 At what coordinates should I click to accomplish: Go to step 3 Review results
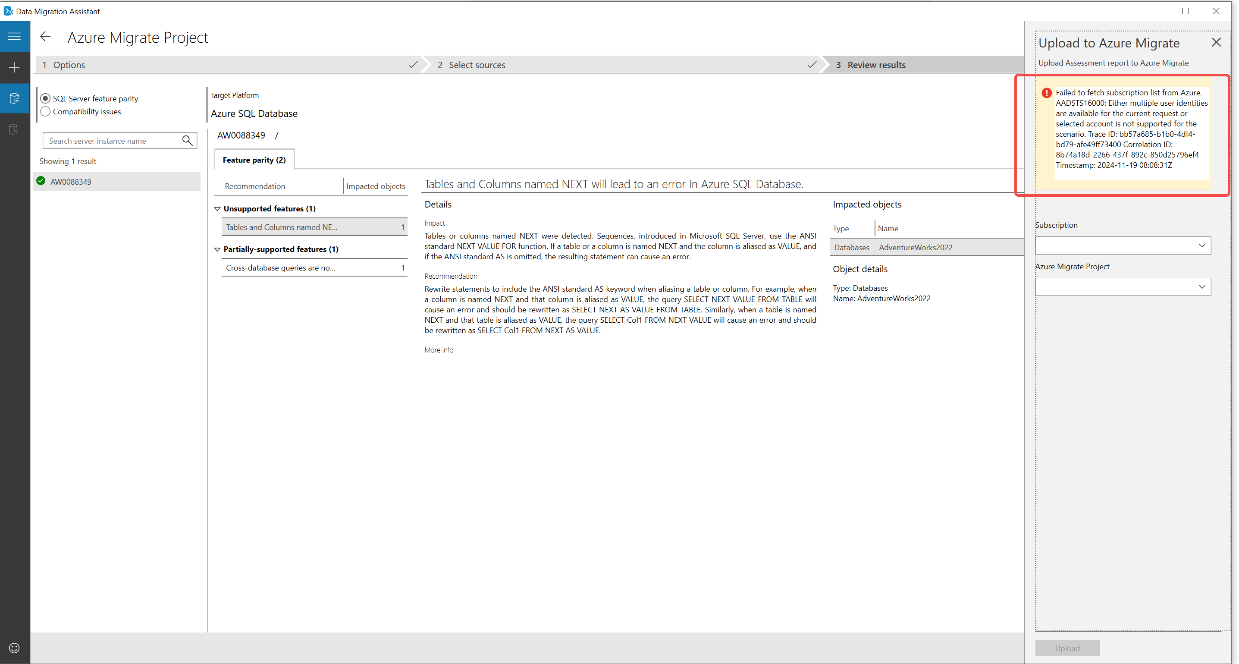923,65
